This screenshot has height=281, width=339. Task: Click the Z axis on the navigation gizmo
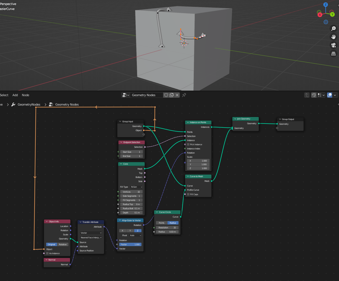[325, 4]
